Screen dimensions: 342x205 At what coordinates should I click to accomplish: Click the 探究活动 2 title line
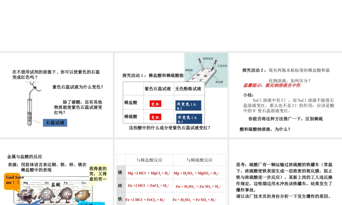pos(286,70)
